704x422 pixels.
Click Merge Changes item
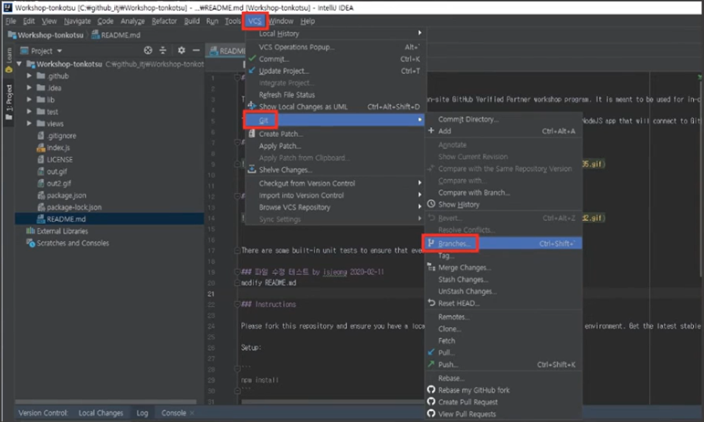coord(503,268)
